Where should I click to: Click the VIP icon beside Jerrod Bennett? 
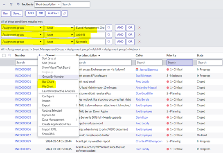[x=137, y=70]
